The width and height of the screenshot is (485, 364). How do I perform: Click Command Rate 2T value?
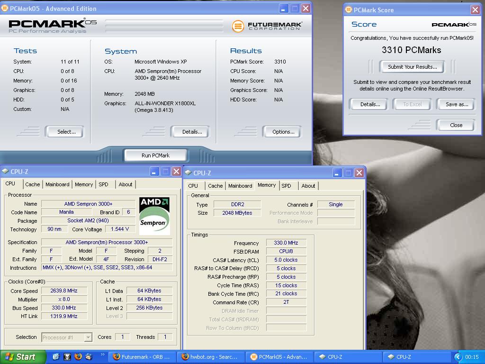click(x=286, y=302)
